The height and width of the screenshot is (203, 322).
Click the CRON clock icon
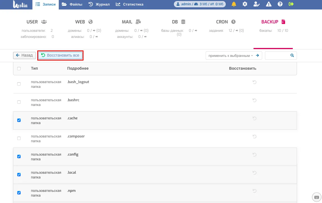click(233, 22)
